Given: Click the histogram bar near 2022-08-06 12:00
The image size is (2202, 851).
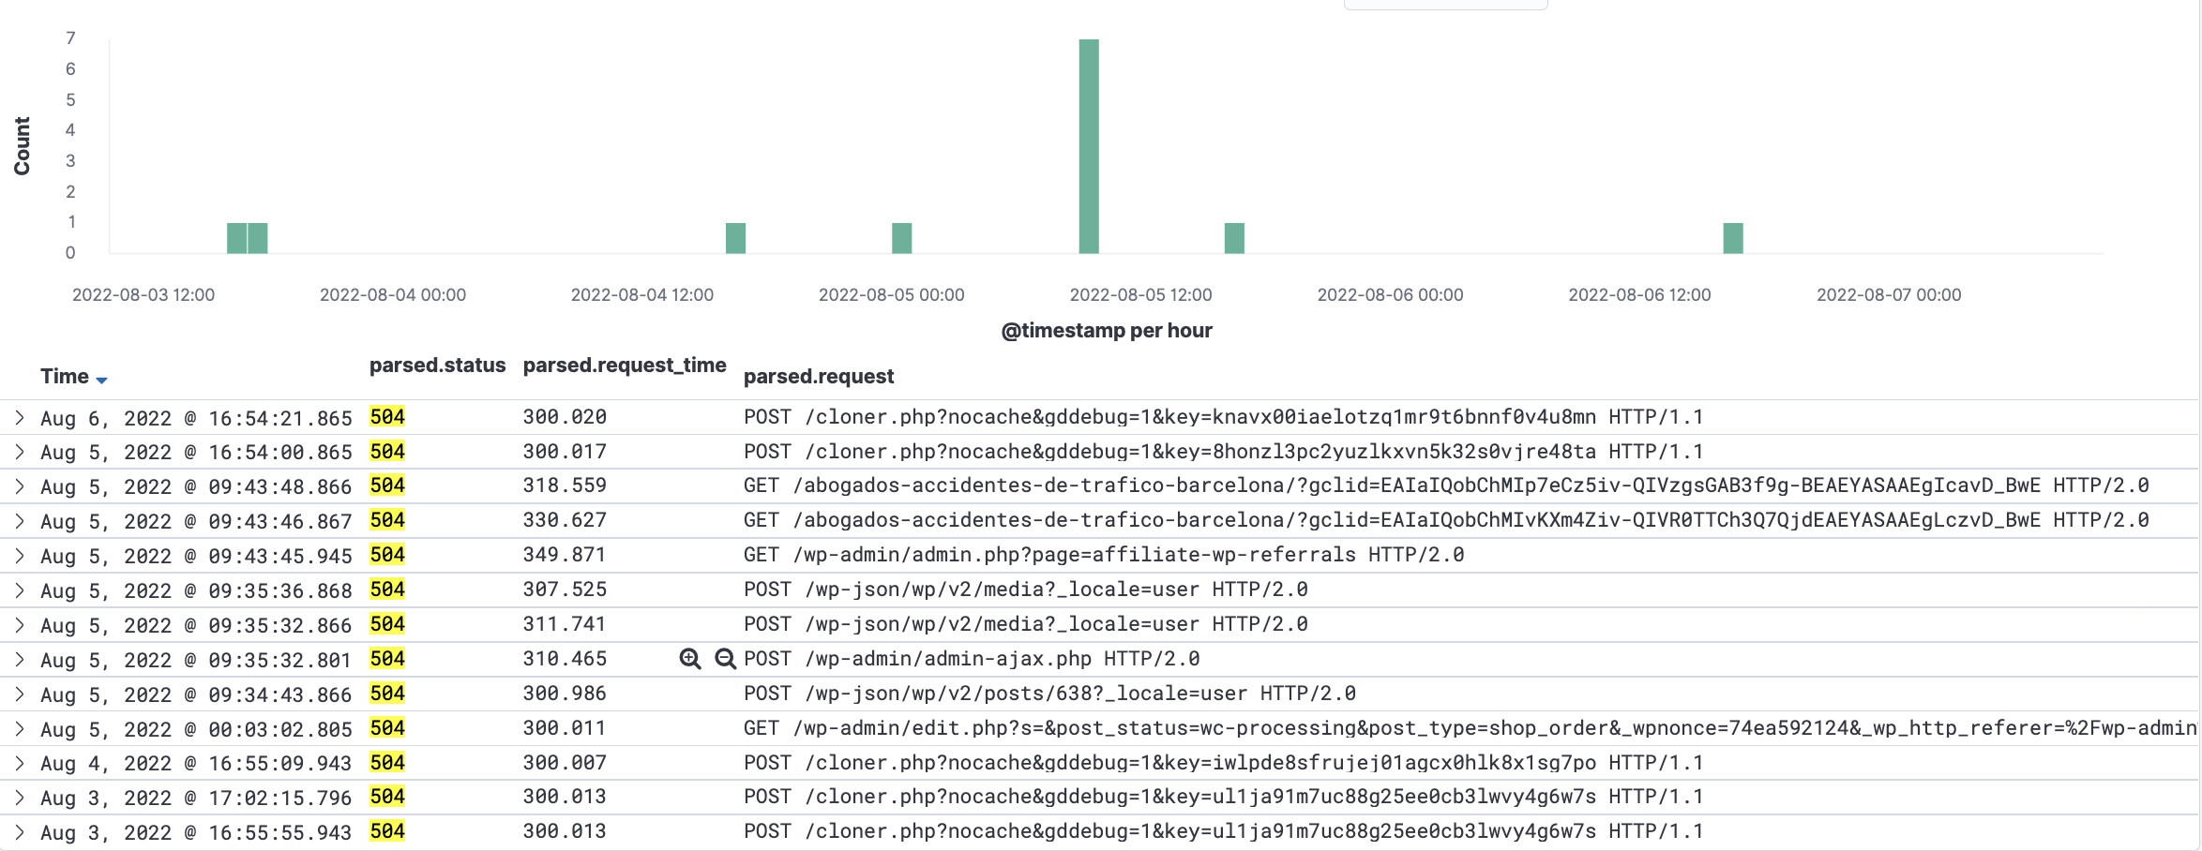Looking at the screenshot, I should (1732, 238).
